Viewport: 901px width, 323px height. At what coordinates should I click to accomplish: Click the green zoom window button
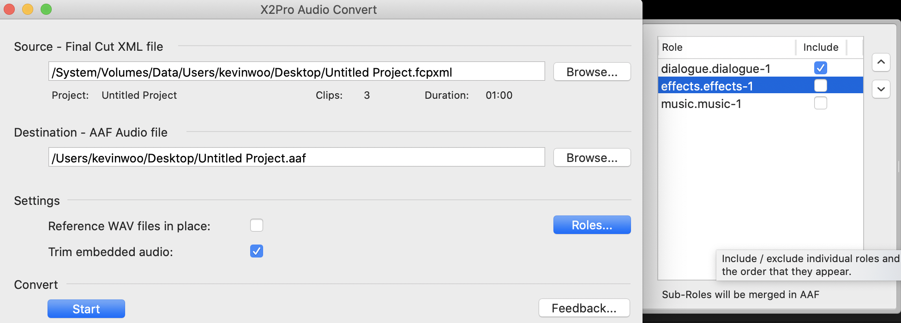pyautogui.click(x=46, y=9)
